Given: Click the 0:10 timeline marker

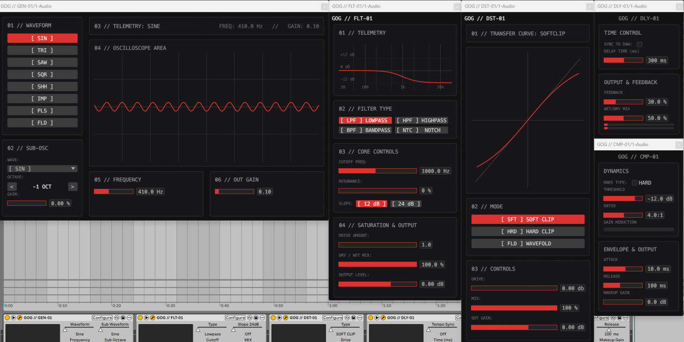Looking at the screenshot, I should pyautogui.click(x=63, y=306).
